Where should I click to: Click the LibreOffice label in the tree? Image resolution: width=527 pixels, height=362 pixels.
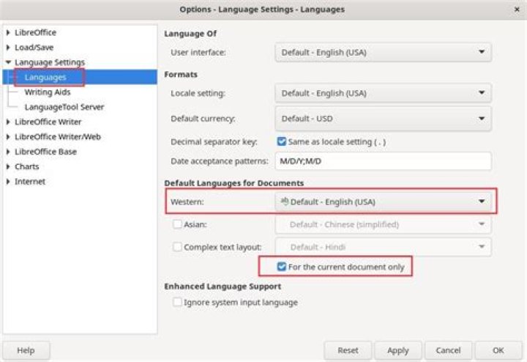pos(35,33)
